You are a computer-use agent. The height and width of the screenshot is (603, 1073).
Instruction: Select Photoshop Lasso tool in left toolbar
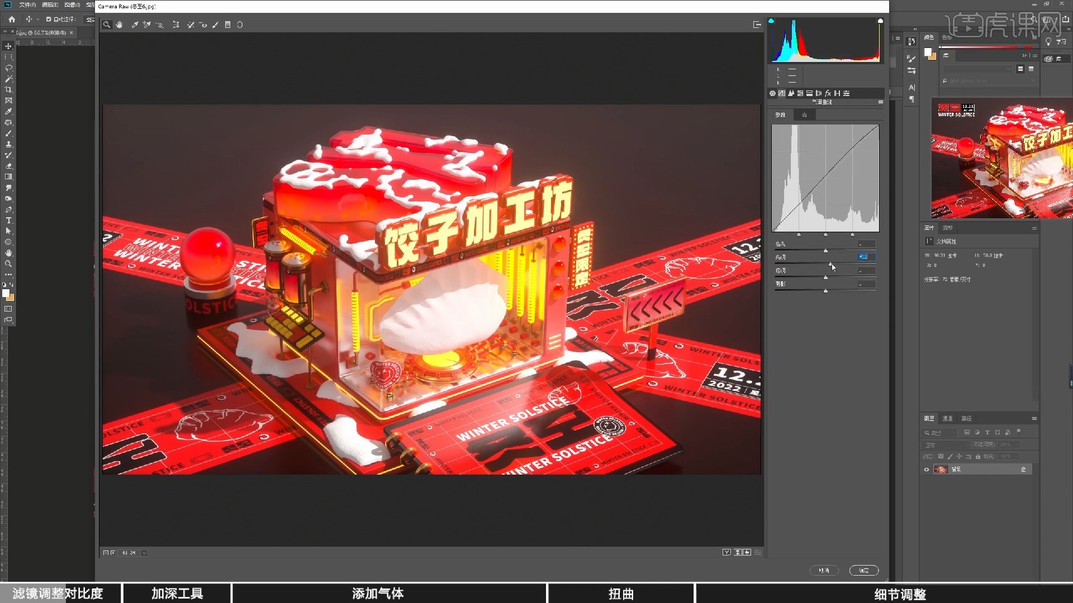8,68
